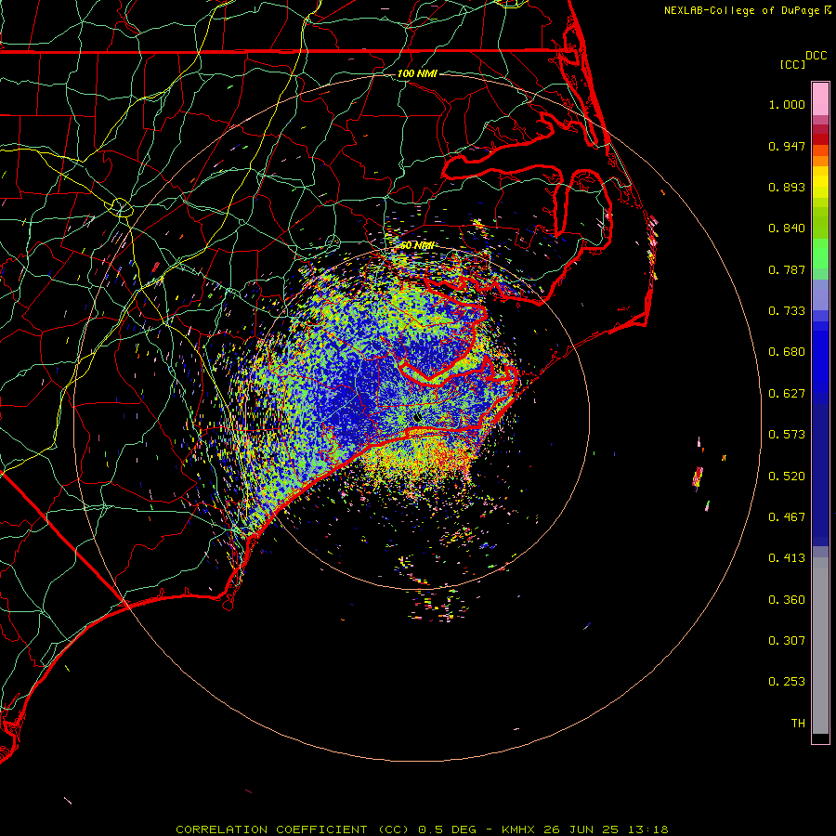The image size is (836, 836).
Task: Click the 0.467 scale value
Action: (x=787, y=517)
